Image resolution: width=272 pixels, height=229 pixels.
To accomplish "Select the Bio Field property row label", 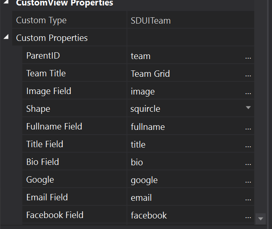I will click(43, 162).
